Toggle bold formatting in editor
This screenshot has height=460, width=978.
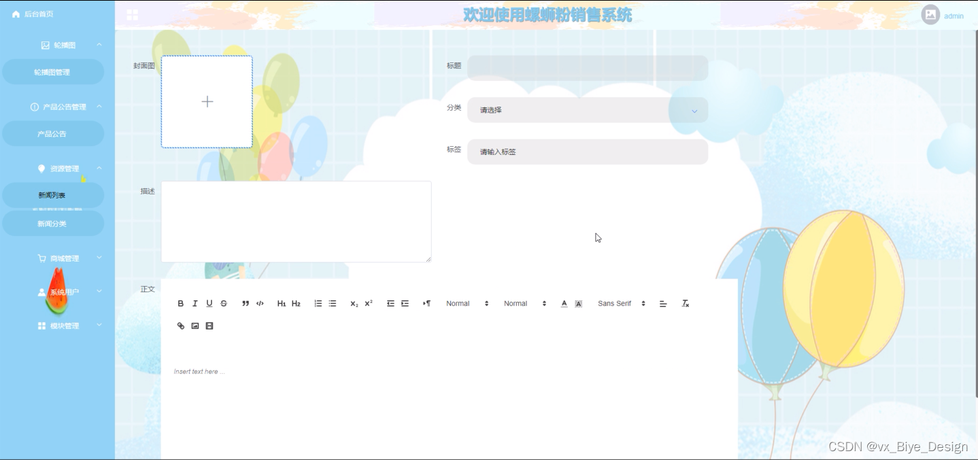(x=180, y=304)
